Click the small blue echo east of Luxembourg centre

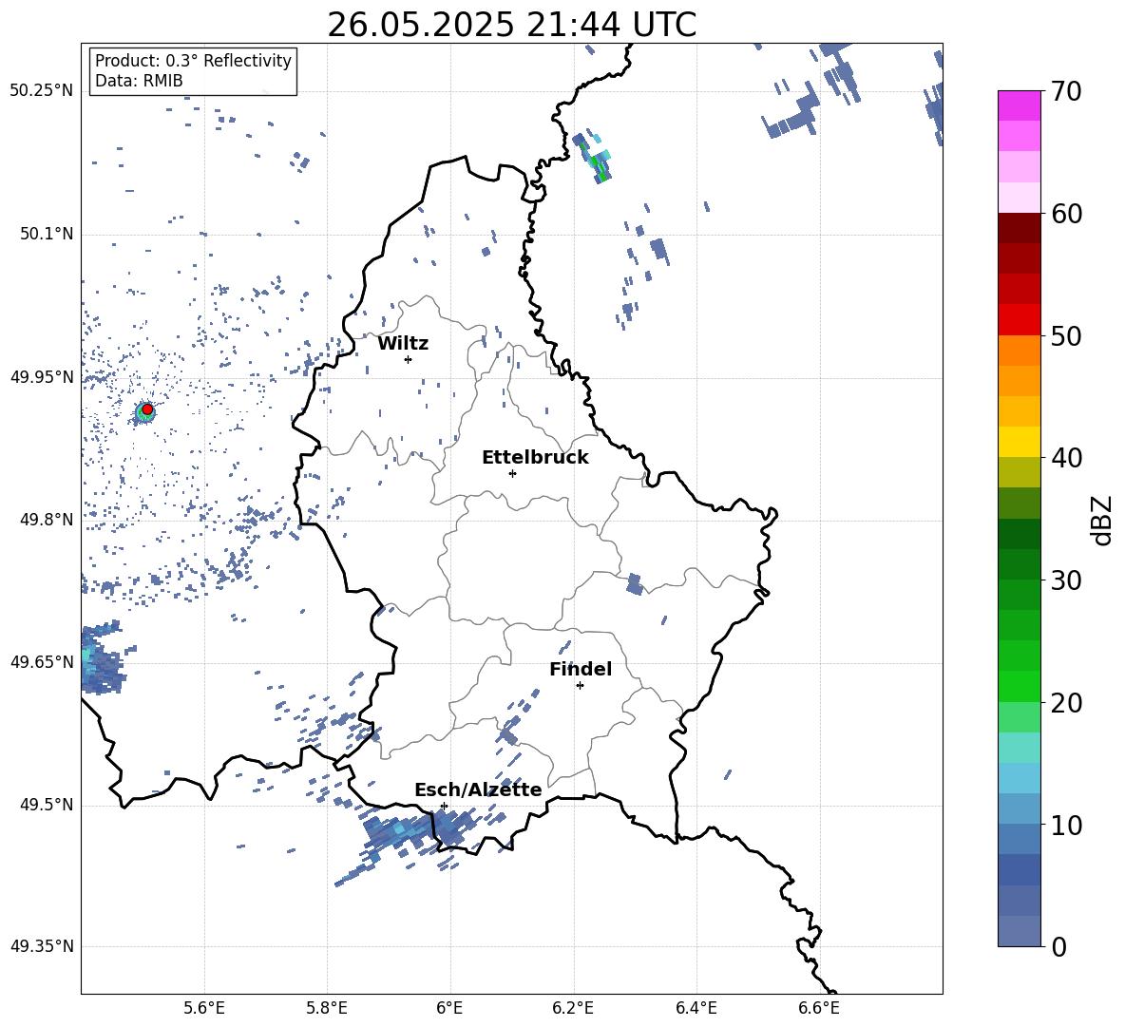[634, 583]
